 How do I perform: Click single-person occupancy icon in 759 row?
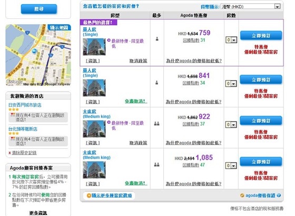(157, 39)
